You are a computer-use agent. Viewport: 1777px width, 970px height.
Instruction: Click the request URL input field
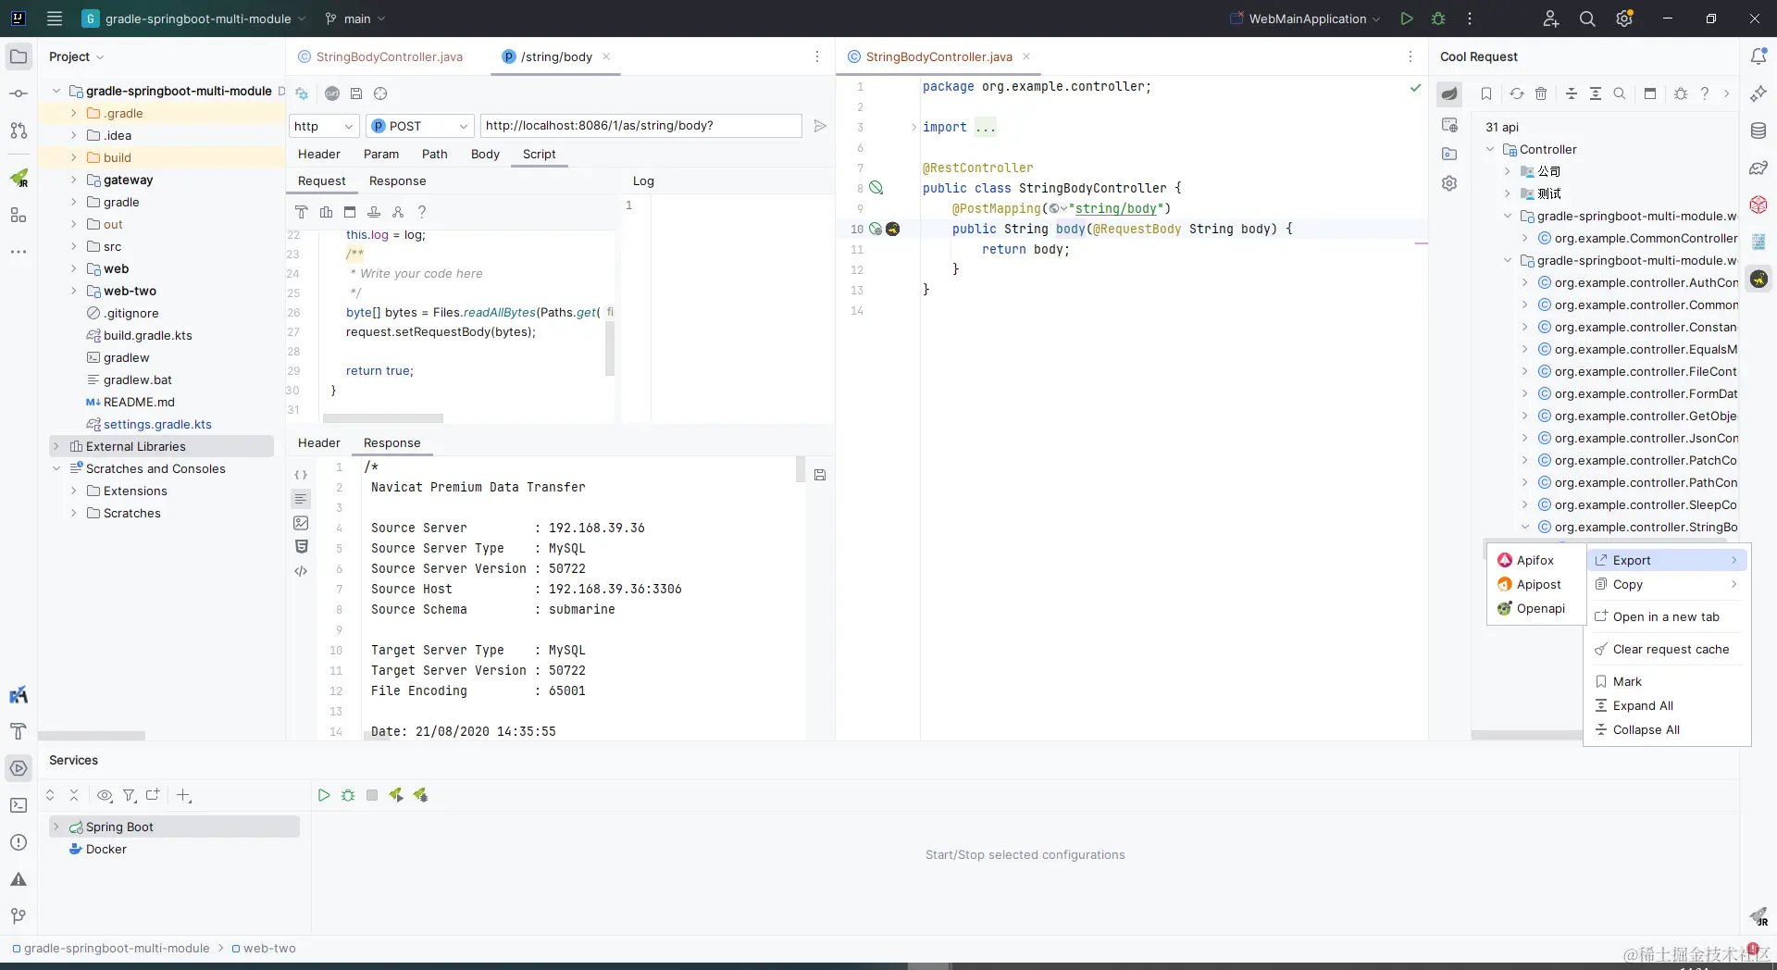pos(640,126)
